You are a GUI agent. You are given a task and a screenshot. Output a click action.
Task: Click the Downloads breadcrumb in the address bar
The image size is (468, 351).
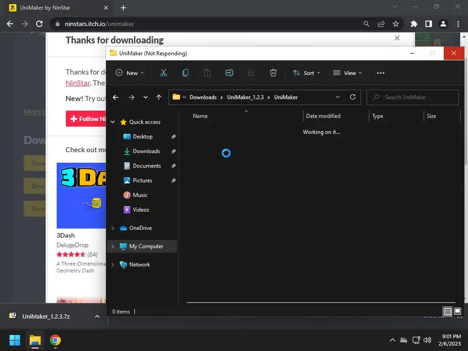tap(203, 97)
